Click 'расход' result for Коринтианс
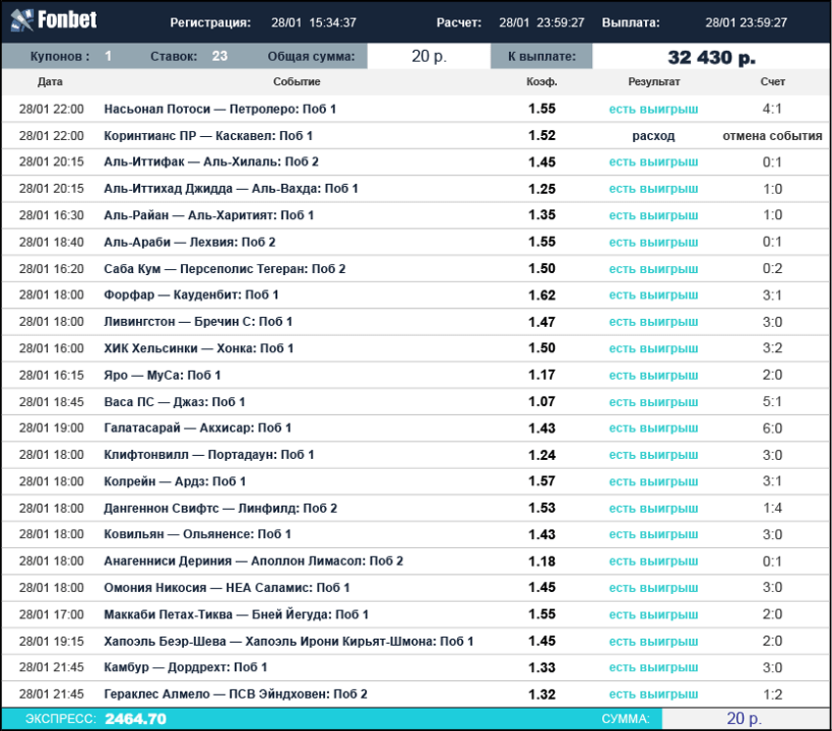 [x=653, y=136]
